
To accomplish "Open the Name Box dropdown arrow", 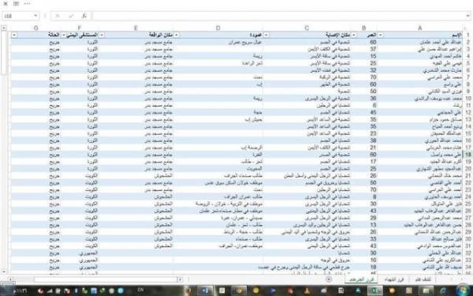I will tap(35, 16).
